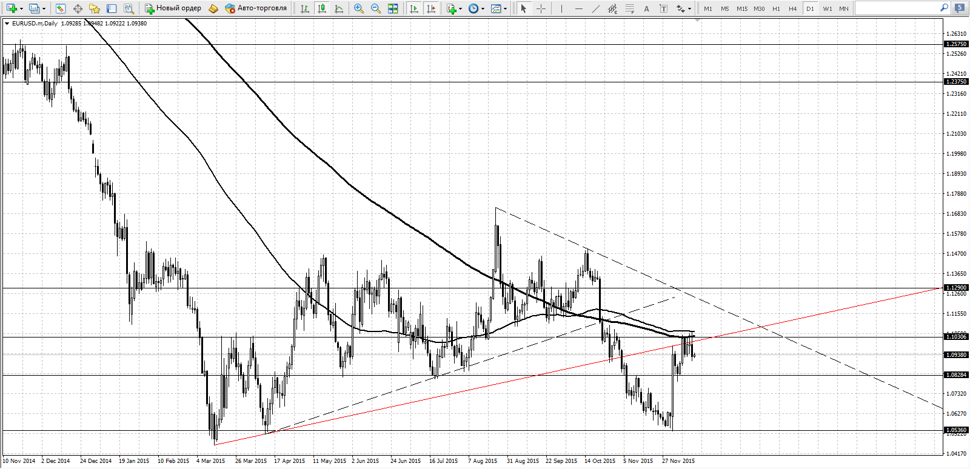The height and width of the screenshot is (469, 970).
Task: Select the Arrows drawing tool
Action: [x=681, y=8]
